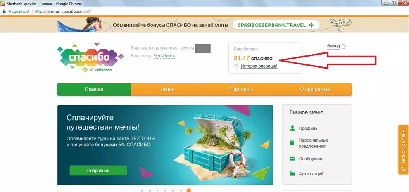This screenshot has height=192, width=409.
Task: Select the first carousel slide dot
Action: coord(142,191)
